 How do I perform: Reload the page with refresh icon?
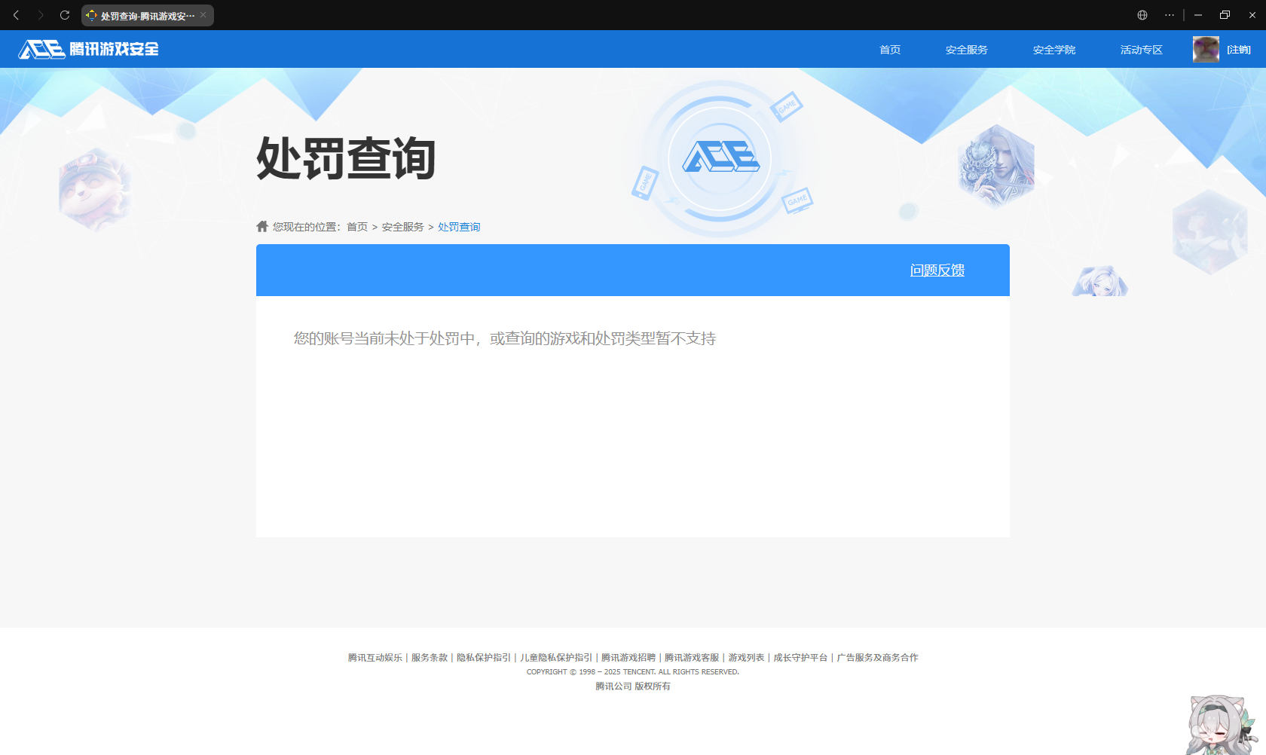coord(65,15)
